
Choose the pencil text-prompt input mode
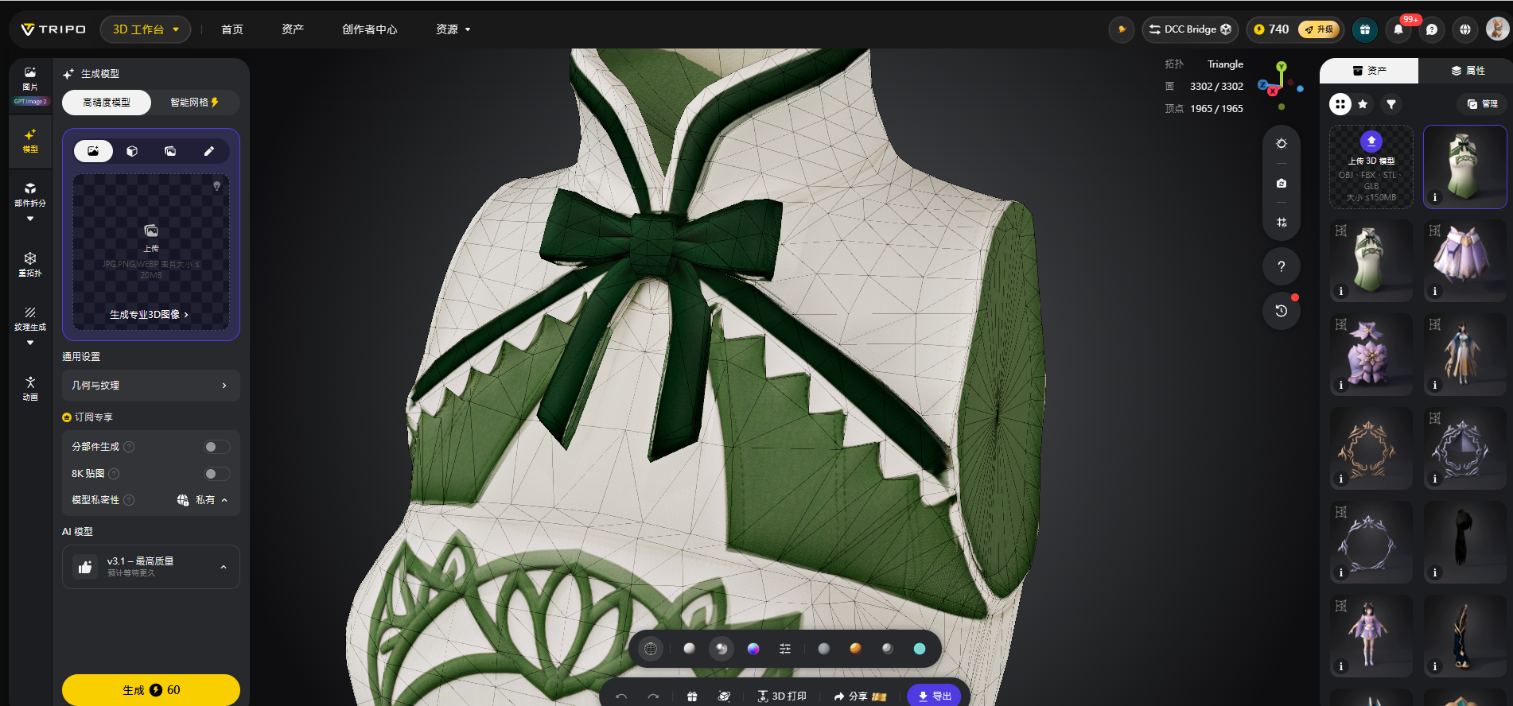208,151
